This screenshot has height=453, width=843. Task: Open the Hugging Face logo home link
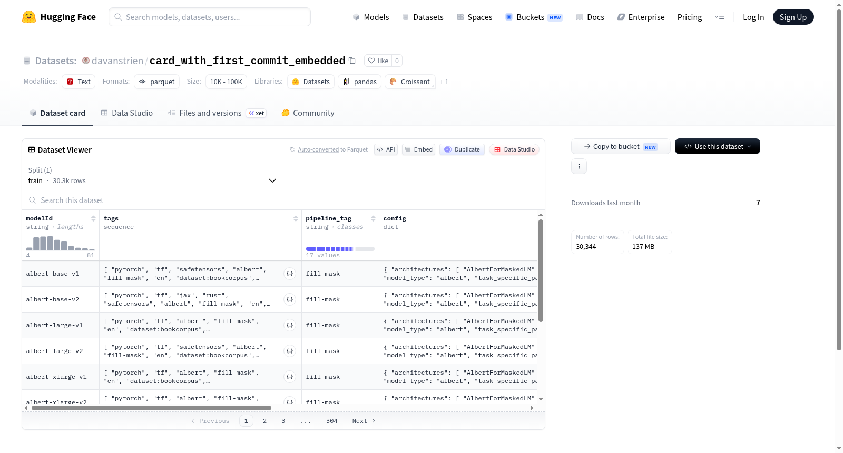(59, 17)
